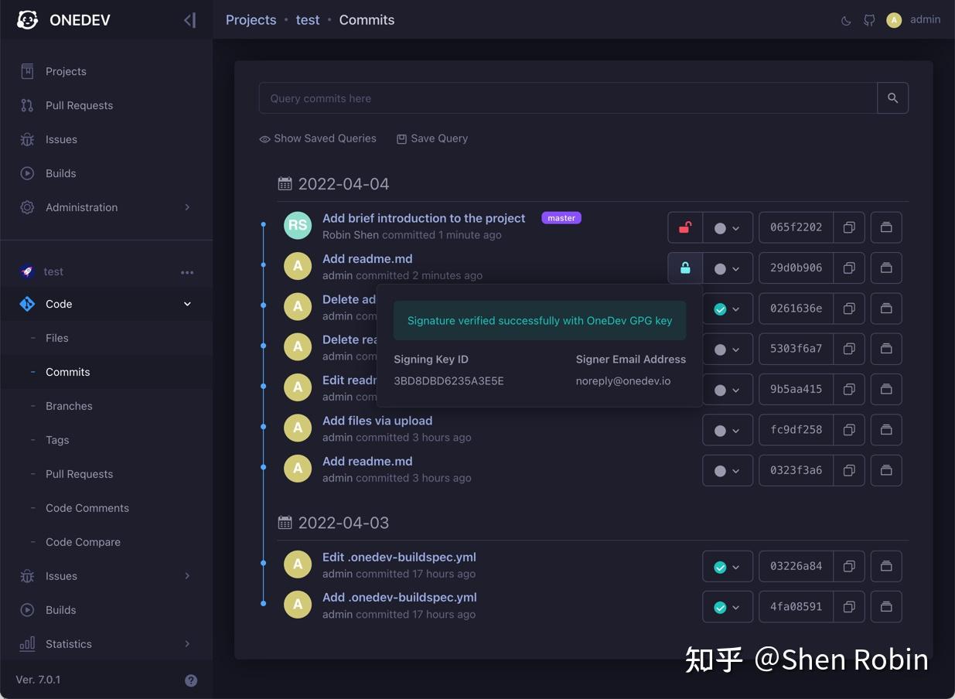The height and width of the screenshot is (699, 955).
Task: Click the search magnifier button
Action: (892, 98)
